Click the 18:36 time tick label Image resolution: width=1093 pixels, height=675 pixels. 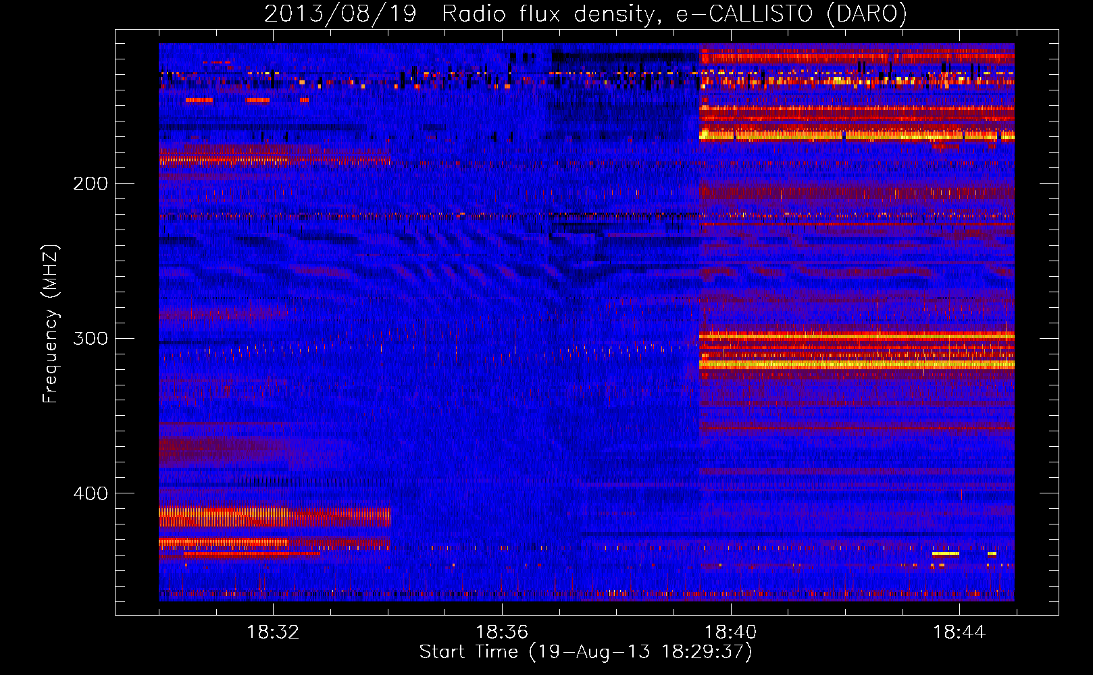[x=502, y=632]
